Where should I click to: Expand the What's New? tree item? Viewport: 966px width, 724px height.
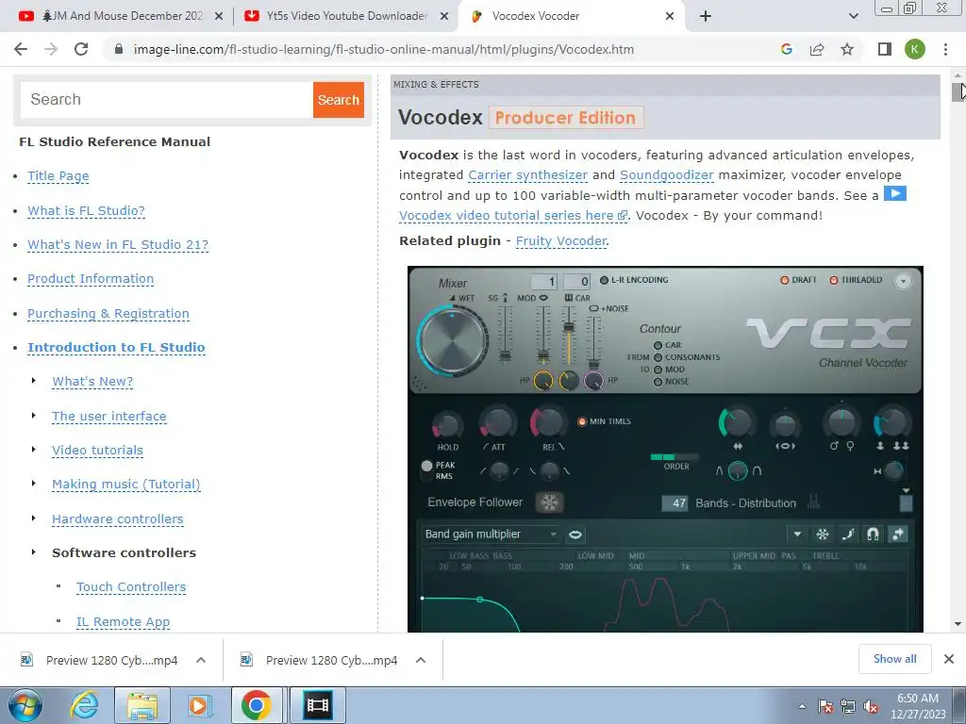(x=34, y=381)
